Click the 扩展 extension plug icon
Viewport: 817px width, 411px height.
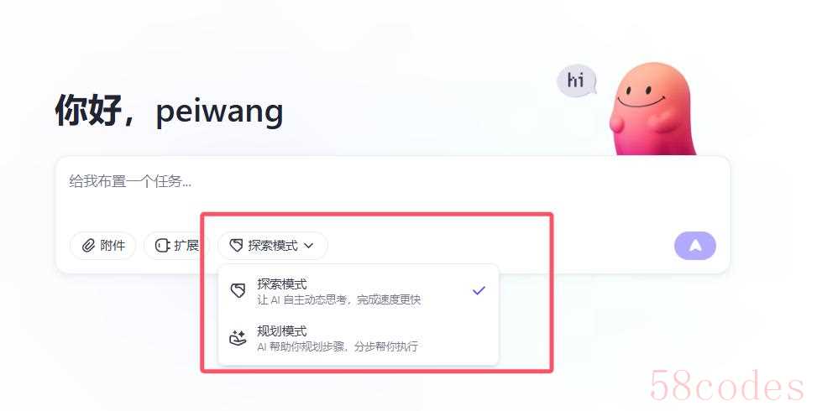pyautogui.click(x=163, y=246)
